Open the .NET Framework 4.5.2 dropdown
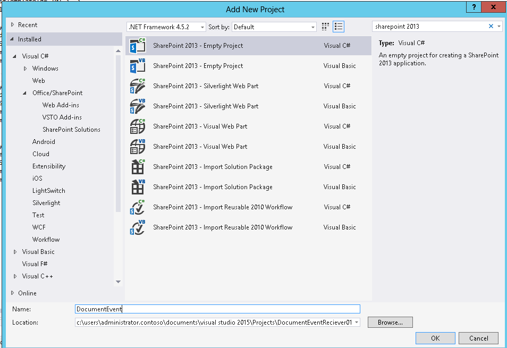 (166, 27)
